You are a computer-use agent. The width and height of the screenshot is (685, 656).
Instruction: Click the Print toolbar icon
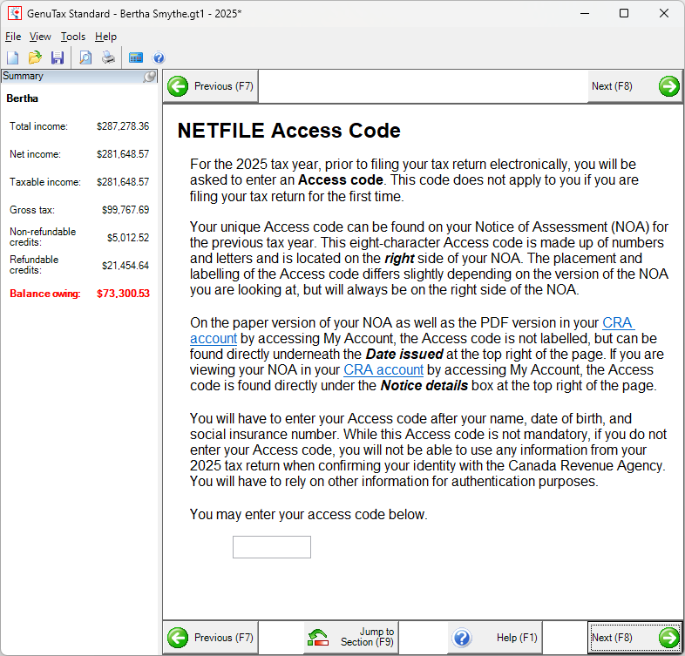[x=108, y=57]
